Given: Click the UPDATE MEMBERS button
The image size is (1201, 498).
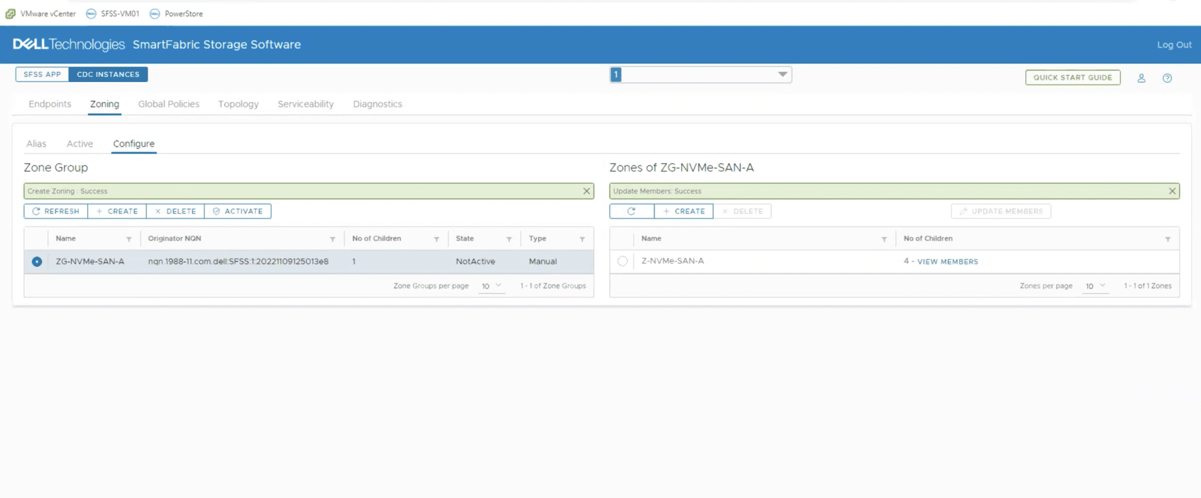Looking at the screenshot, I should click(1001, 211).
